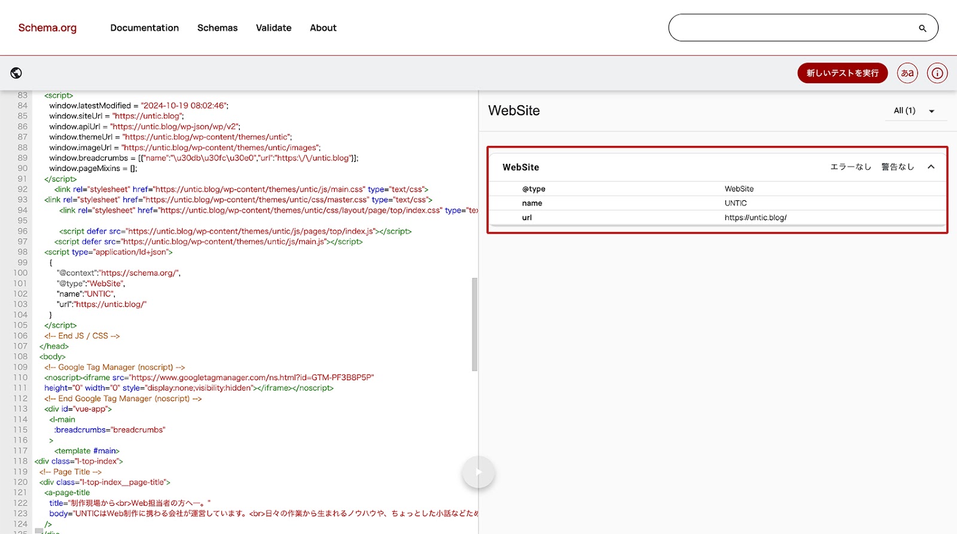Click the window.latestModified code line
This screenshot has width=957, height=534.
(x=139, y=105)
